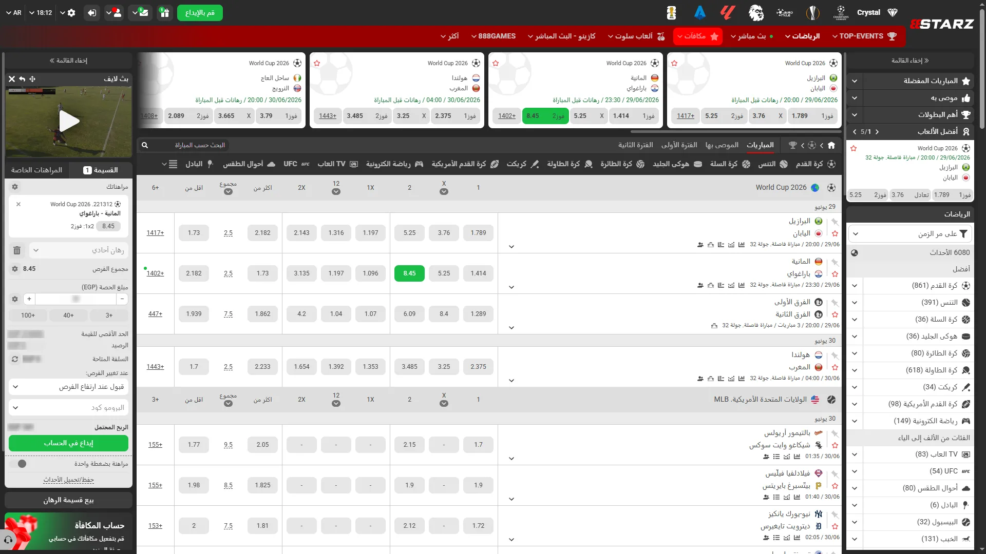Image resolution: width=986 pixels, height=554 pixels.
Task: Favorite the Germany vs Paraguay match star
Action: click(835, 274)
